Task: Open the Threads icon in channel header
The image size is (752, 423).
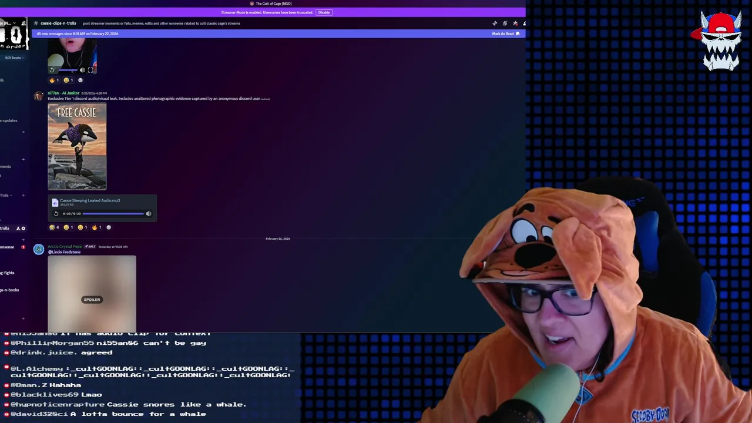Action: (495, 23)
